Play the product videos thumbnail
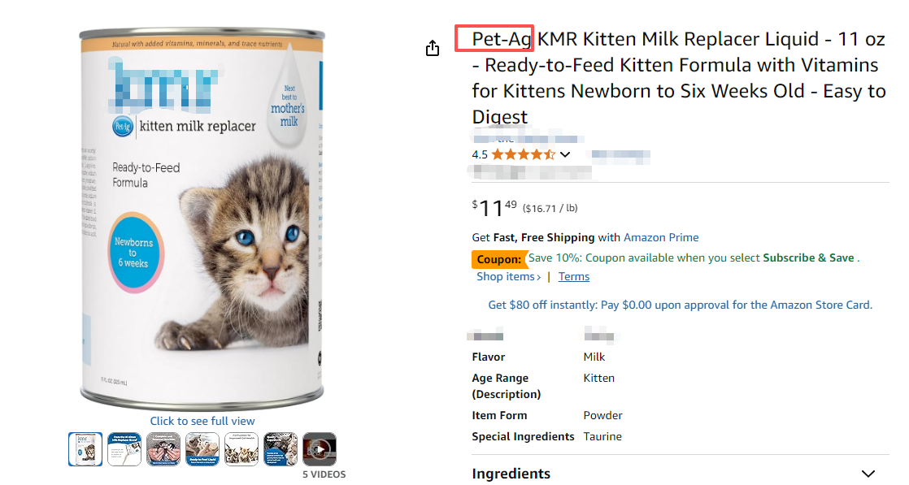Screen dimensions: 909x485 tap(320, 449)
